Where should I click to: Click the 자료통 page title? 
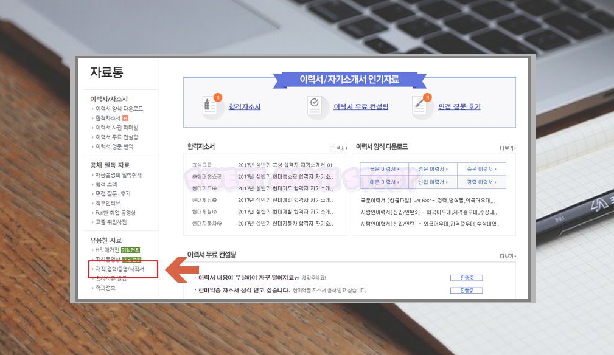point(106,72)
